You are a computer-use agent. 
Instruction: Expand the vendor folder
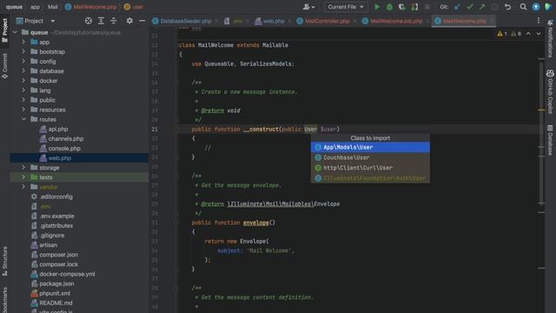[x=23, y=187]
